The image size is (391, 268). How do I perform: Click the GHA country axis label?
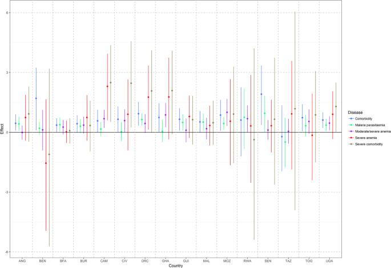[166, 261]
